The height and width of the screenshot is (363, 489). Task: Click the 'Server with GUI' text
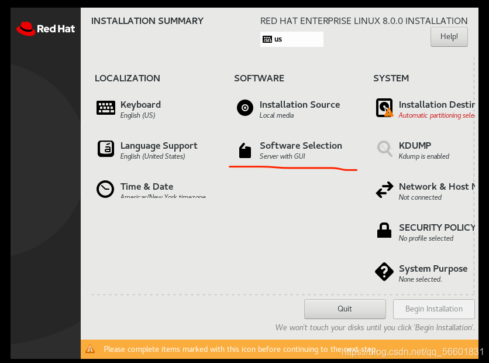tap(283, 156)
